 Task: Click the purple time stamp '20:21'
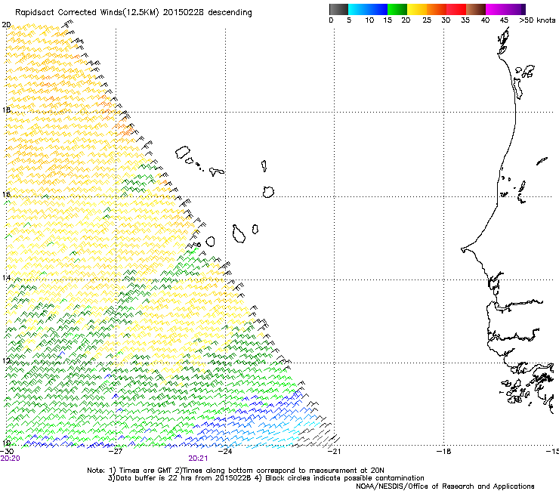(198, 459)
